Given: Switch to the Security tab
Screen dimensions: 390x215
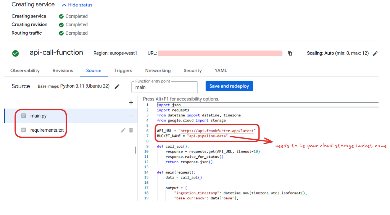Looking at the screenshot, I should (x=193, y=71).
